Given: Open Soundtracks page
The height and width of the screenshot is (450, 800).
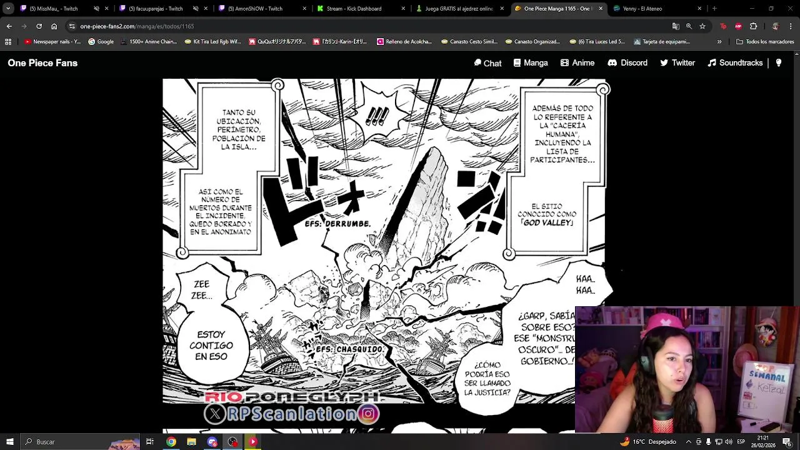Looking at the screenshot, I should click(735, 63).
